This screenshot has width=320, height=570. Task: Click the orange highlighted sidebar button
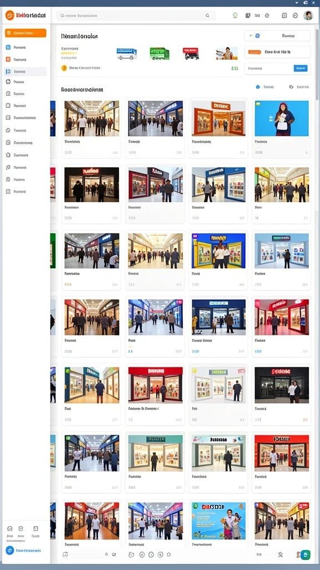tap(26, 33)
